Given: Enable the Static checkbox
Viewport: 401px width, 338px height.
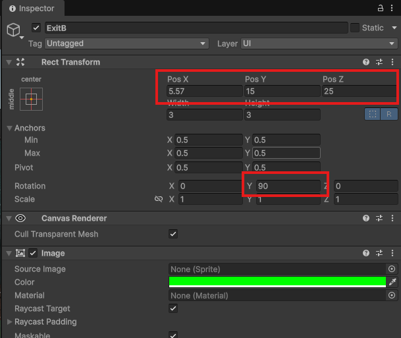Looking at the screenshot, I should 355,28.
